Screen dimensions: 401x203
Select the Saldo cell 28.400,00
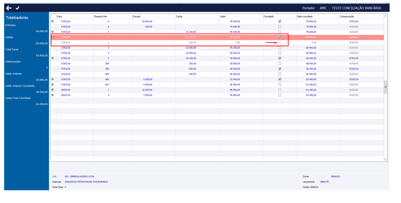click(x=235, y=74)
